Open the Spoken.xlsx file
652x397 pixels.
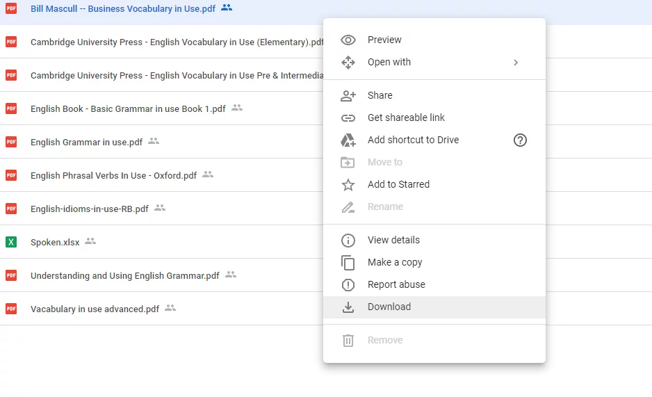click(55, 243)
